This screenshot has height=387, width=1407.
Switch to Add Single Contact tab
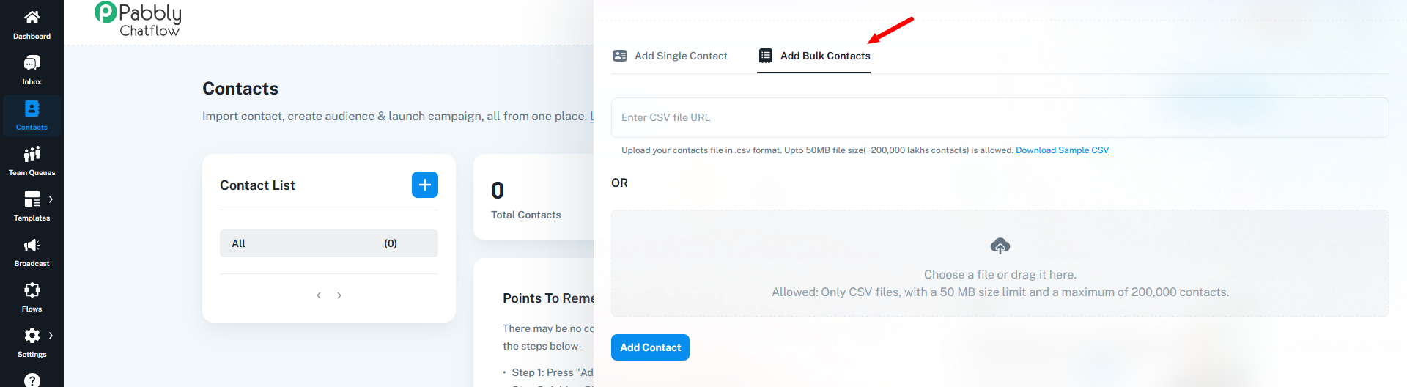(x=670, y=56)
